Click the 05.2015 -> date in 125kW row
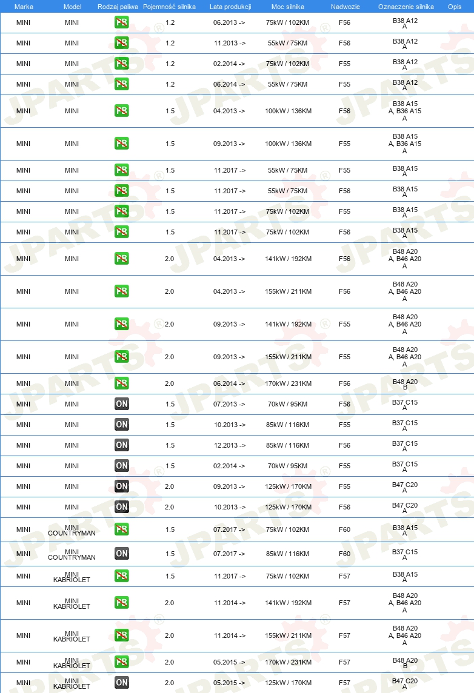The height and width of the screenshot is (693, 474). click(229, 683)
